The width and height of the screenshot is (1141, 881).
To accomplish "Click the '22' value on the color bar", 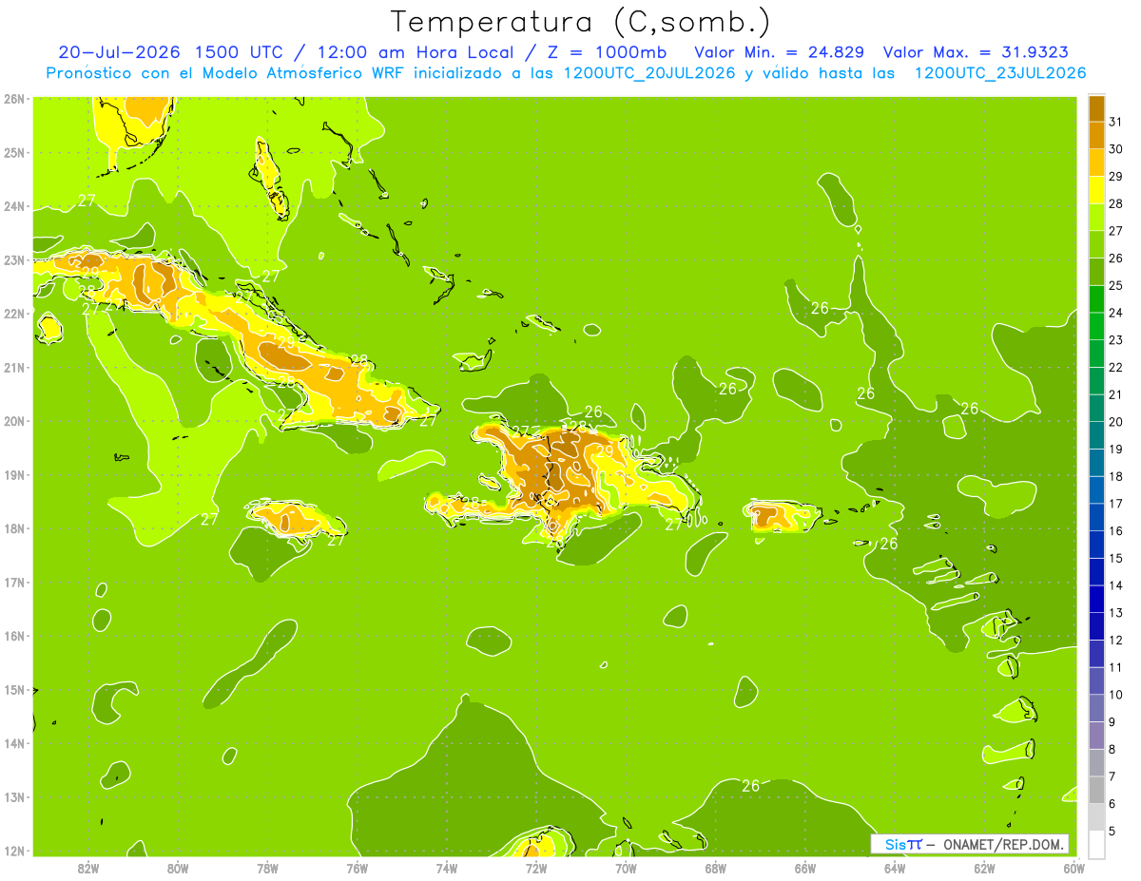I will [x=1116, y=368].
